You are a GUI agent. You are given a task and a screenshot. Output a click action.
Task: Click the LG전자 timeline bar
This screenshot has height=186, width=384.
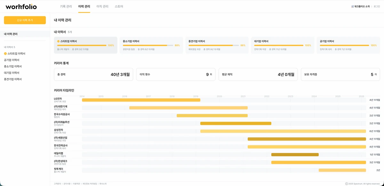pos(141,100)
